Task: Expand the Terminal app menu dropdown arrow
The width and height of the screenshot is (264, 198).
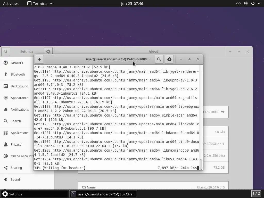Action: coord(51,4)
